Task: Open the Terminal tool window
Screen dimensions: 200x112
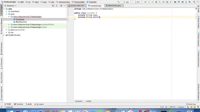Action: [18, 104]
